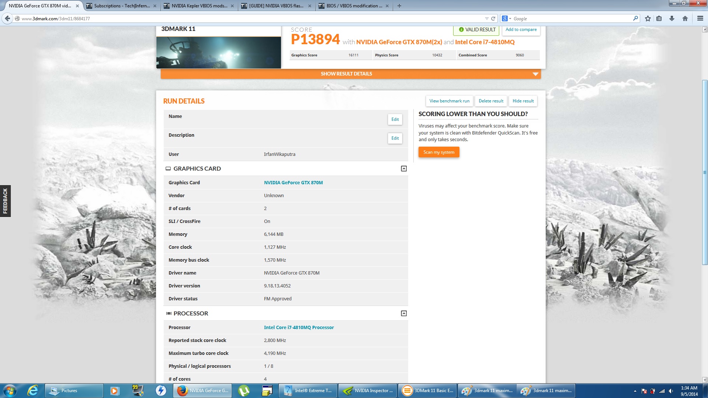Viewport: 708px width, 398px height.
Task: Open the uTorrent taskbar icon
Action: coord(244,391)
